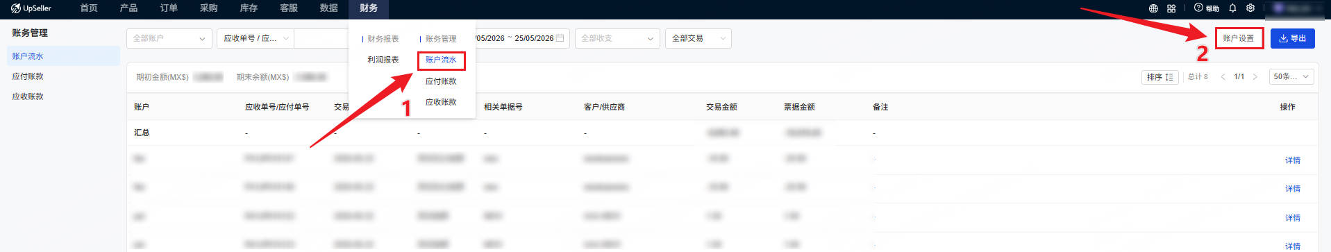Screen dimensions: 1331x252
Task: Click the 交易金额 column header
Action: pos(721,107)
